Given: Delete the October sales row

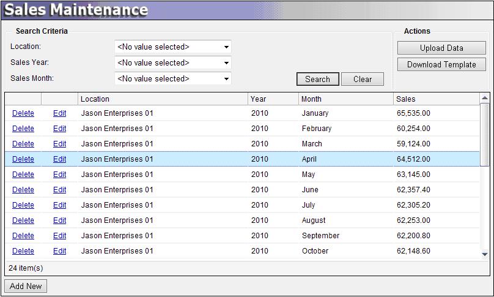Looking at the screenshot, I should click(x=23, y=251).
